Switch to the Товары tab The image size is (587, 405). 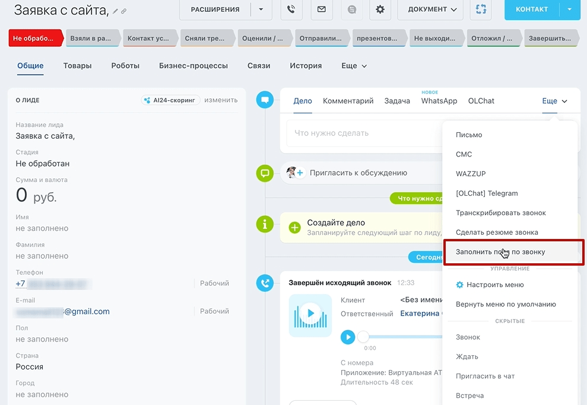click(x=77, y=66)
